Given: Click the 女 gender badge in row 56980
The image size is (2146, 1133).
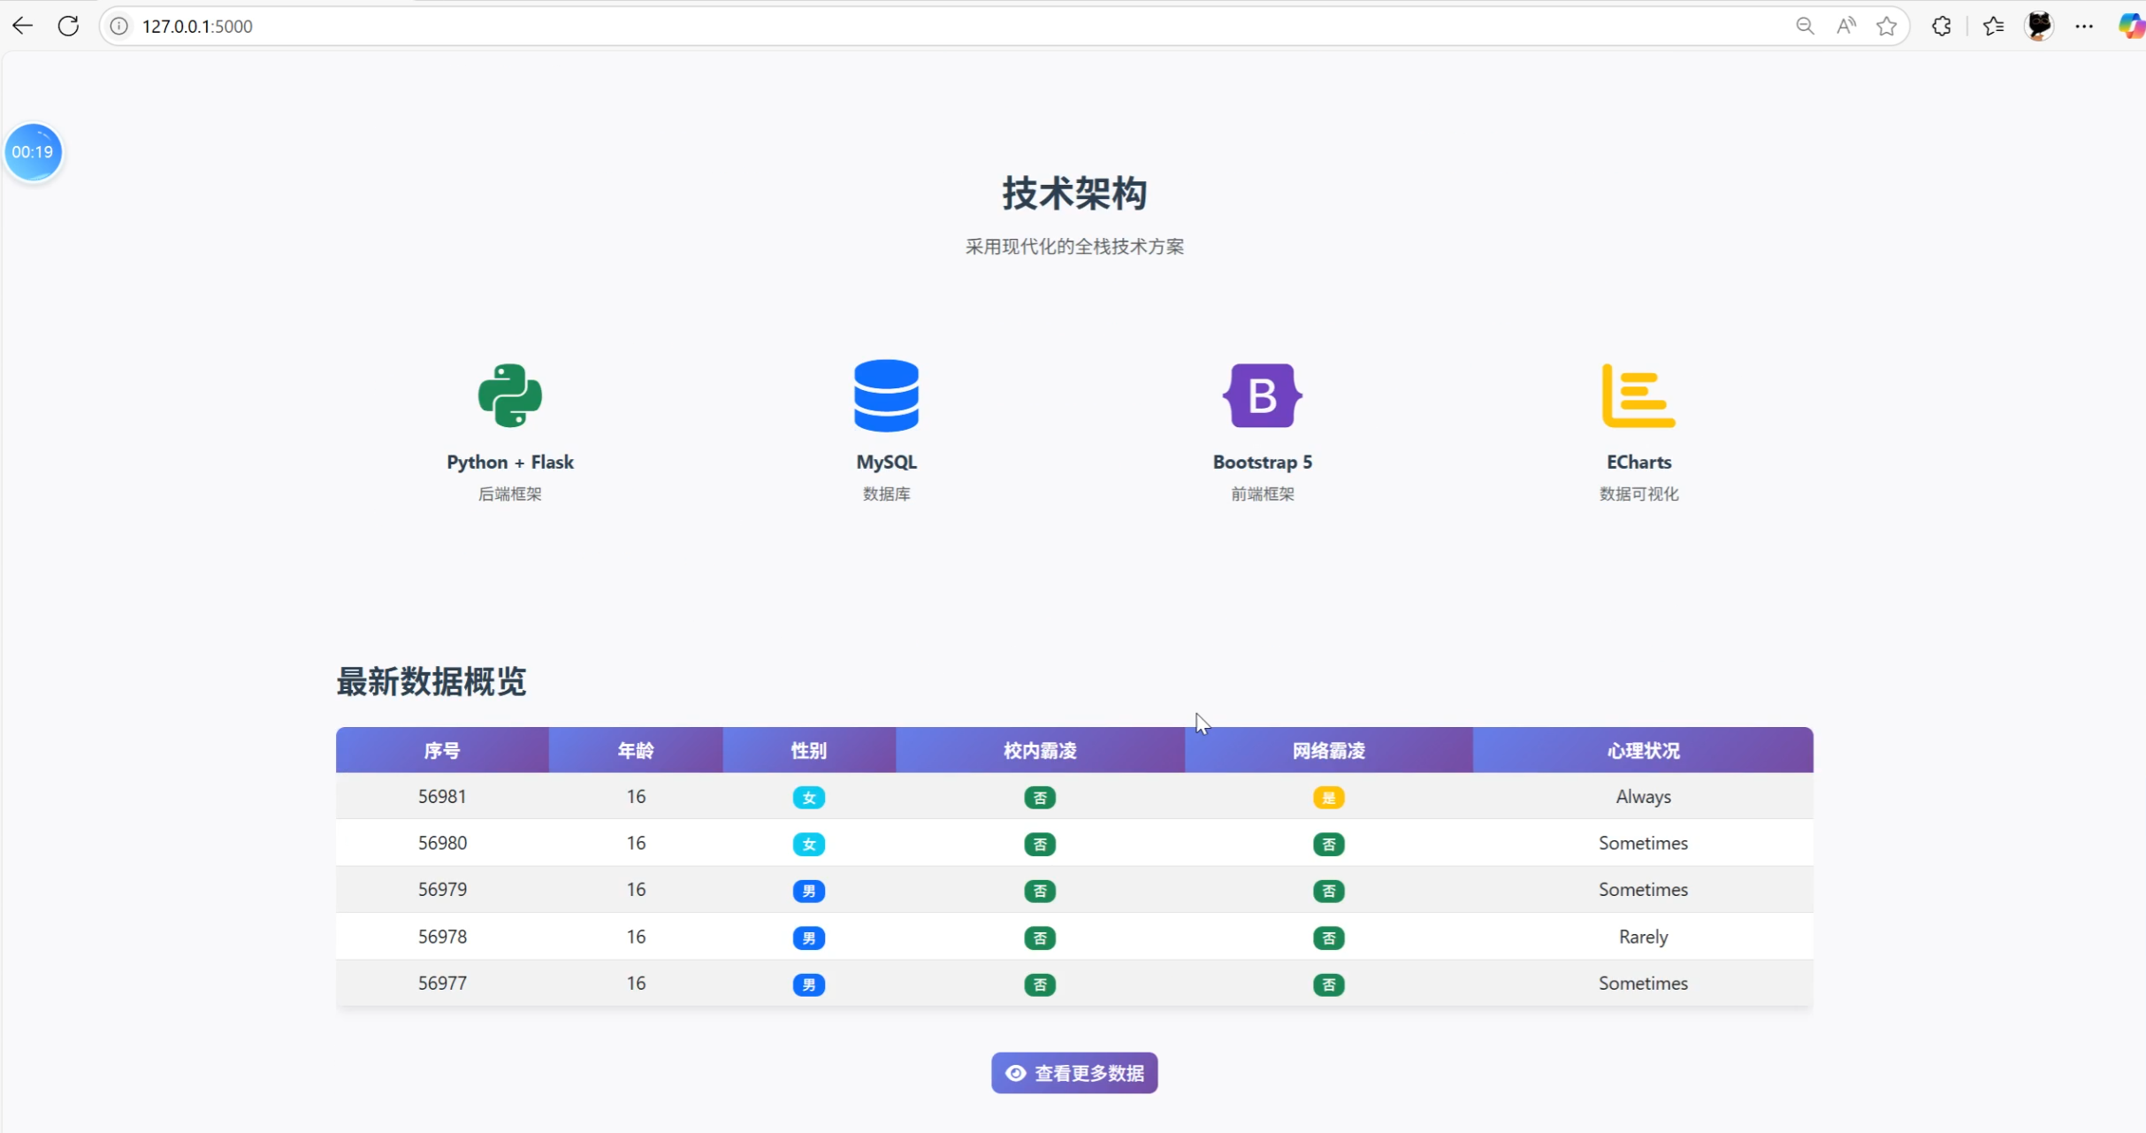Looking at the screenshot, I should tap(809, 845).
